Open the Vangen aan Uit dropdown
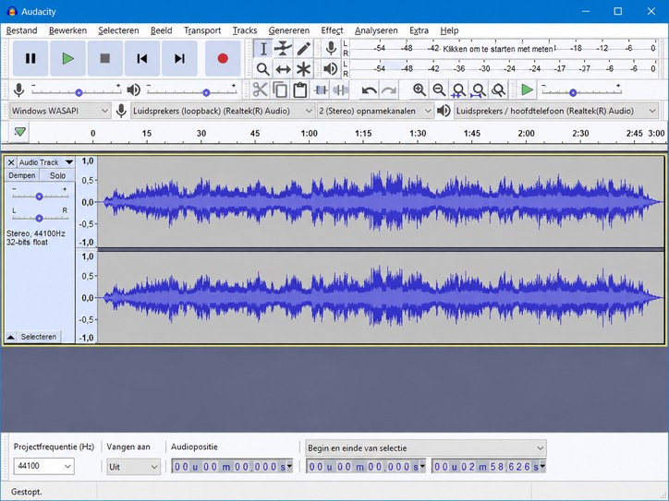 (134, 467)
